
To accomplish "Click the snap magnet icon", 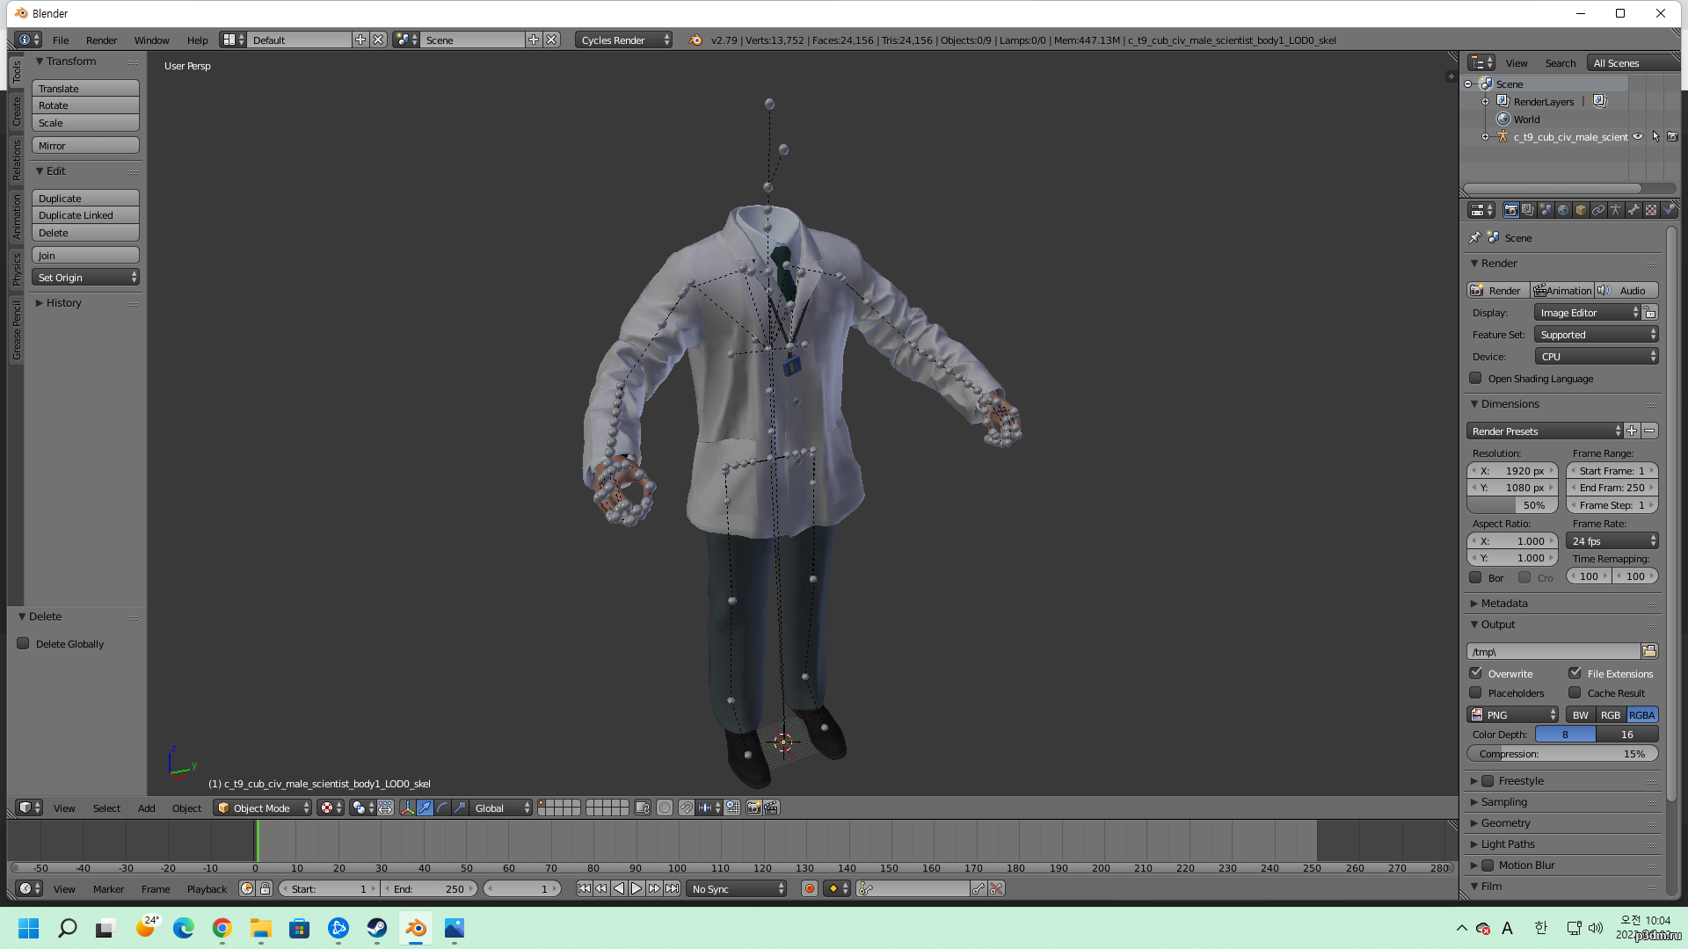I will (686, 808).
